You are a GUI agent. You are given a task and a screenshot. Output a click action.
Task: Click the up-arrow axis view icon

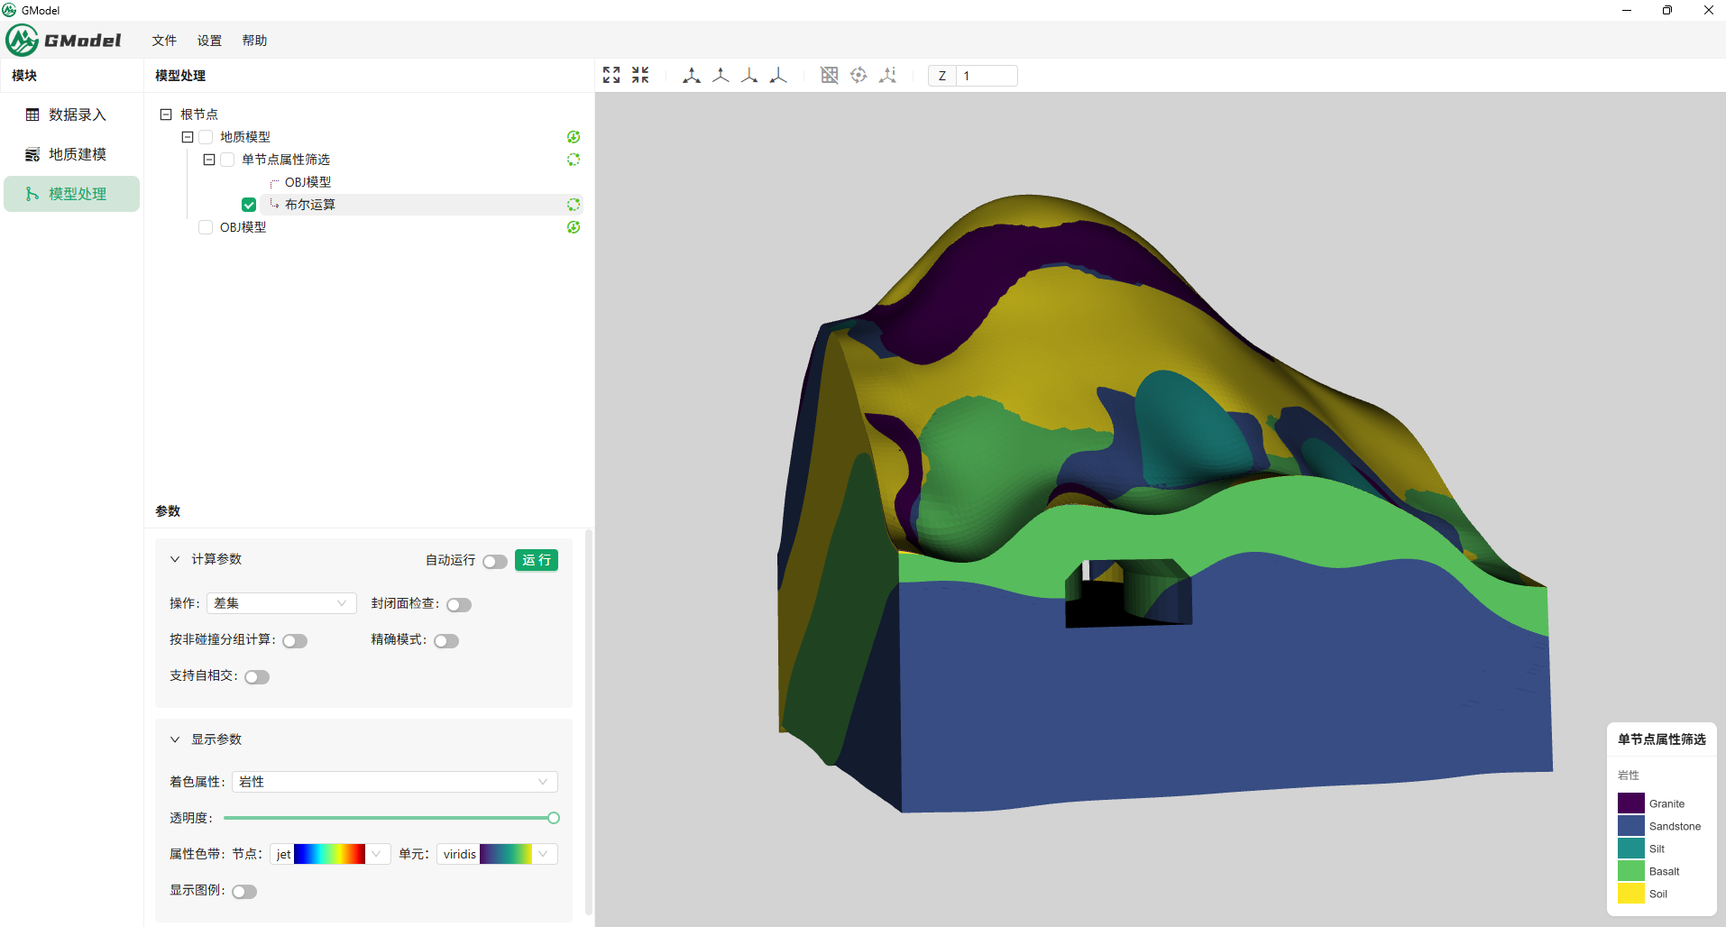pos(721,76)
